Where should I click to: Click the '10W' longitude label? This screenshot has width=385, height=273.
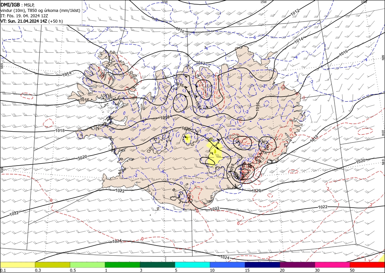[364, 2]
